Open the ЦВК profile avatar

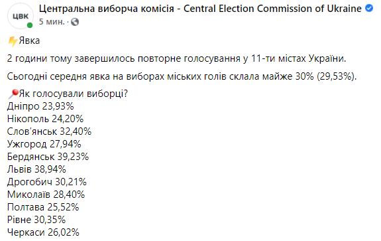coord(21,16)
